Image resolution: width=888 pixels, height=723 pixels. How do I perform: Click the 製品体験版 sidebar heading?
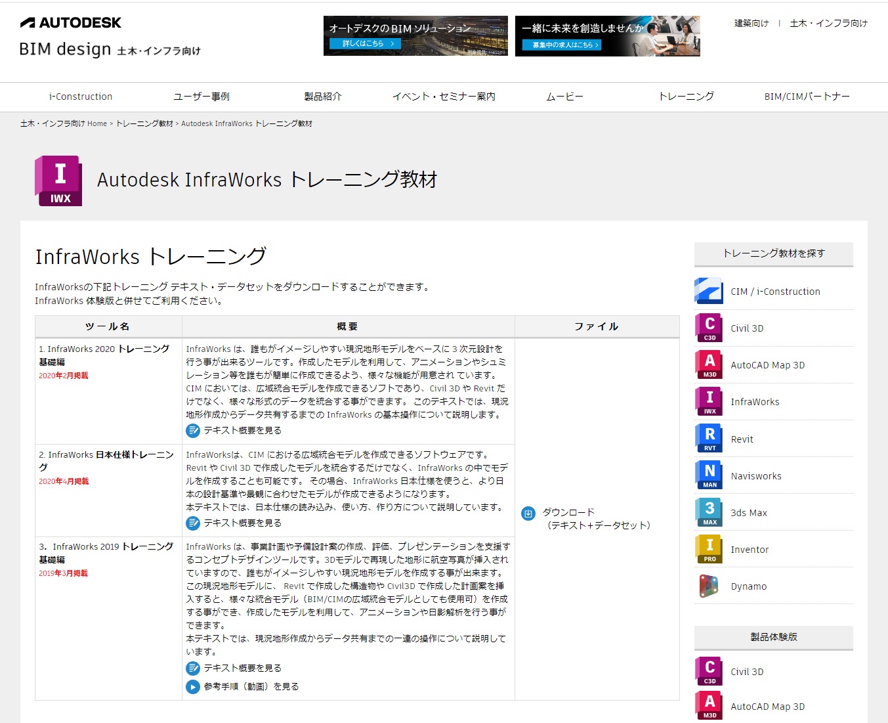(x=774, y=637)
